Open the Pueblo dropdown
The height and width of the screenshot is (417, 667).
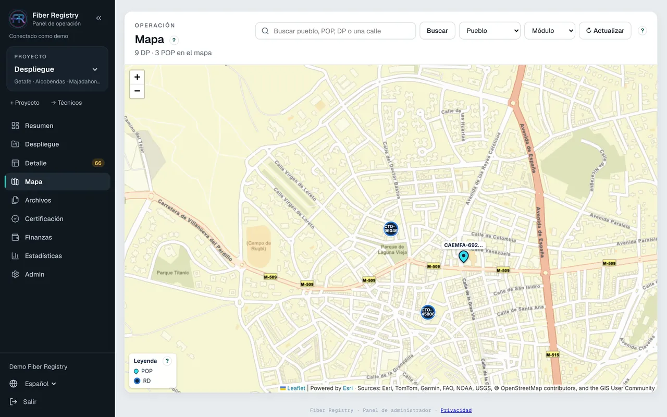coord(490,31)
